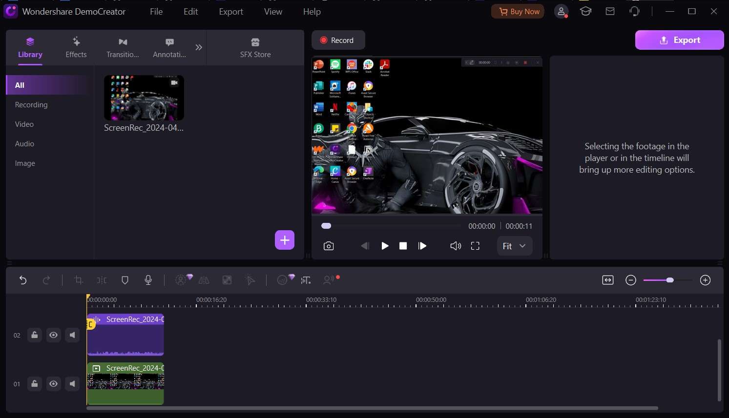Mute track 02 audio
Screen dimensions: 729x418
[x=72, y=335]
